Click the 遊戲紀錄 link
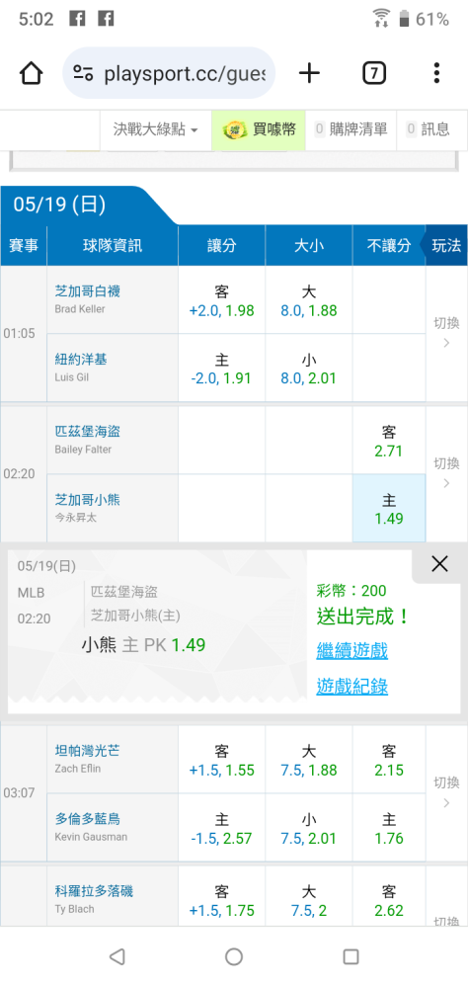This screenshot has height=988, width=468. [x=352, y=687]
